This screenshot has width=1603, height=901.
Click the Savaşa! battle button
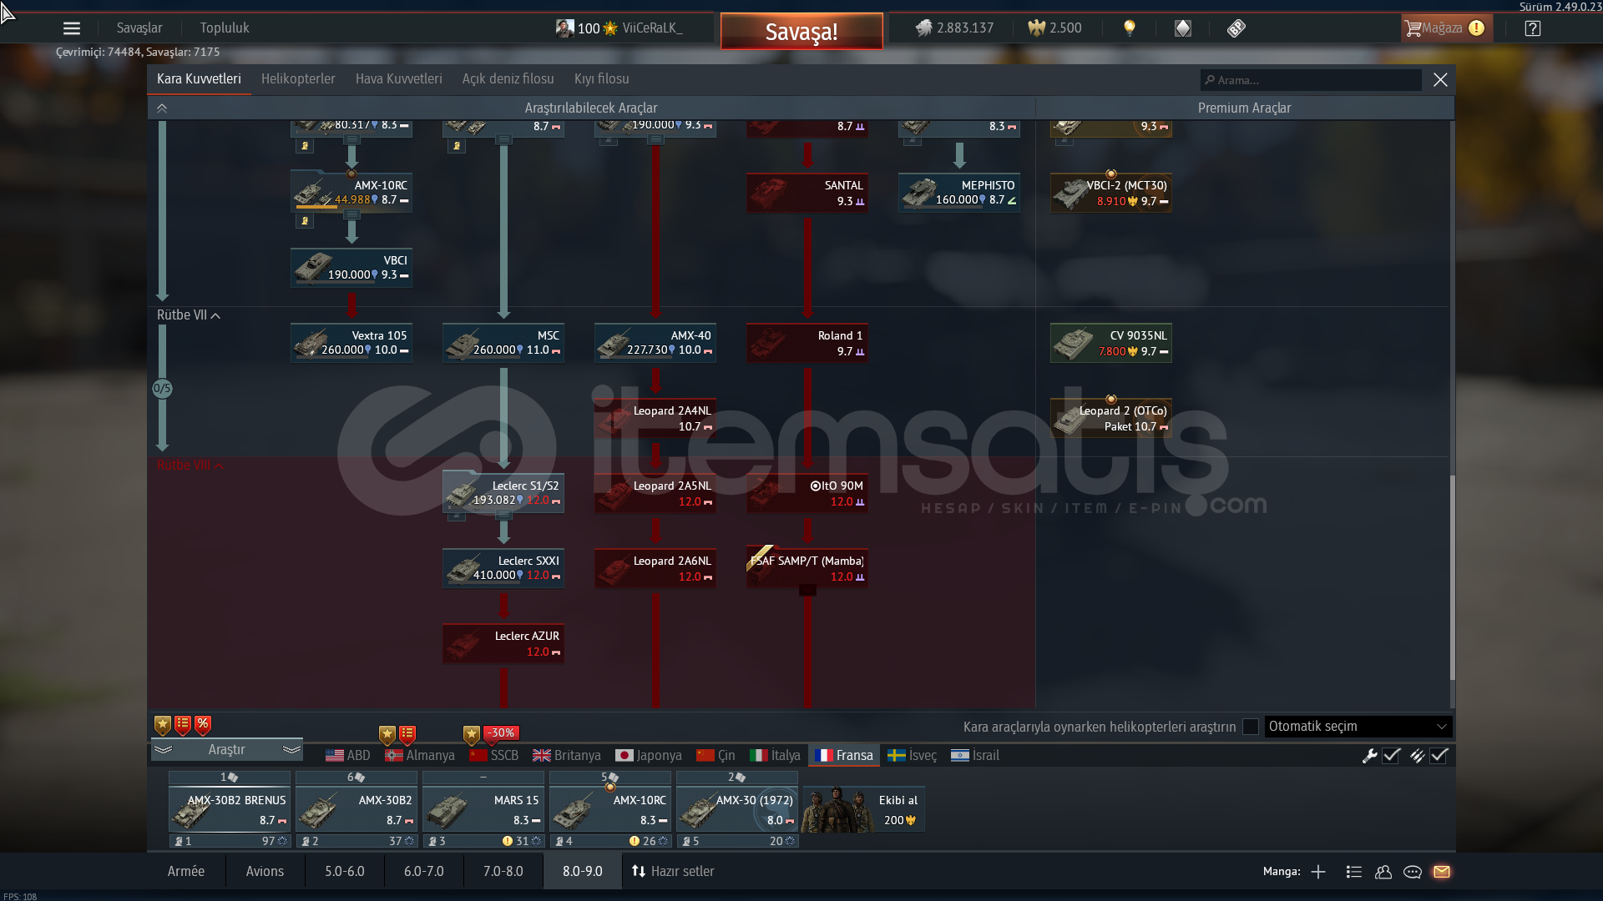click(x=801, y=32)
